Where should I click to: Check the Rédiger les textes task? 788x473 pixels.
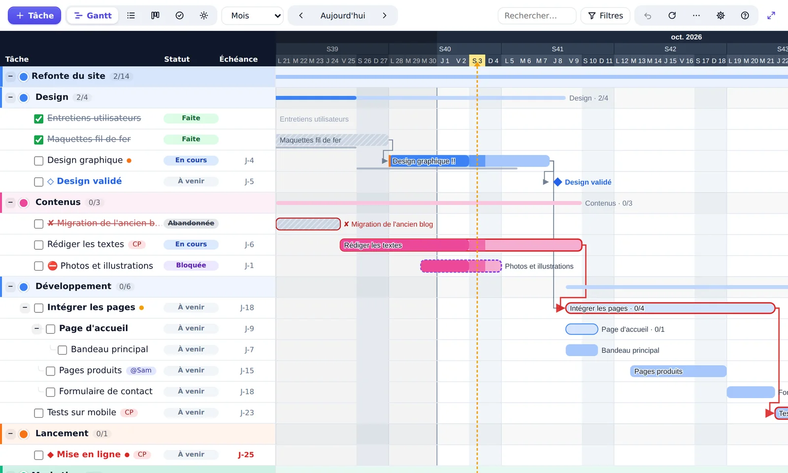pyautogui.click(x=38, y=245)
